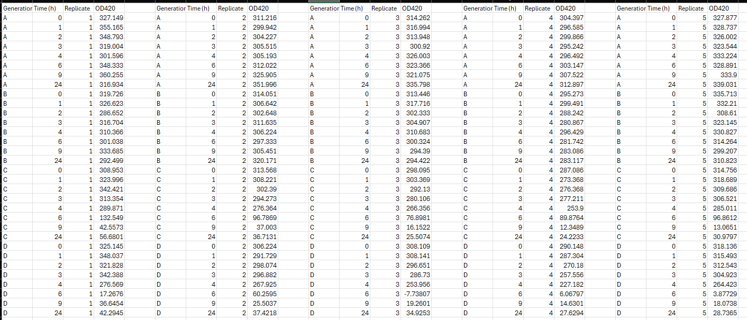Click on the cell 320.171
Viewport: 747px width, 320px height.
[263, 161]
